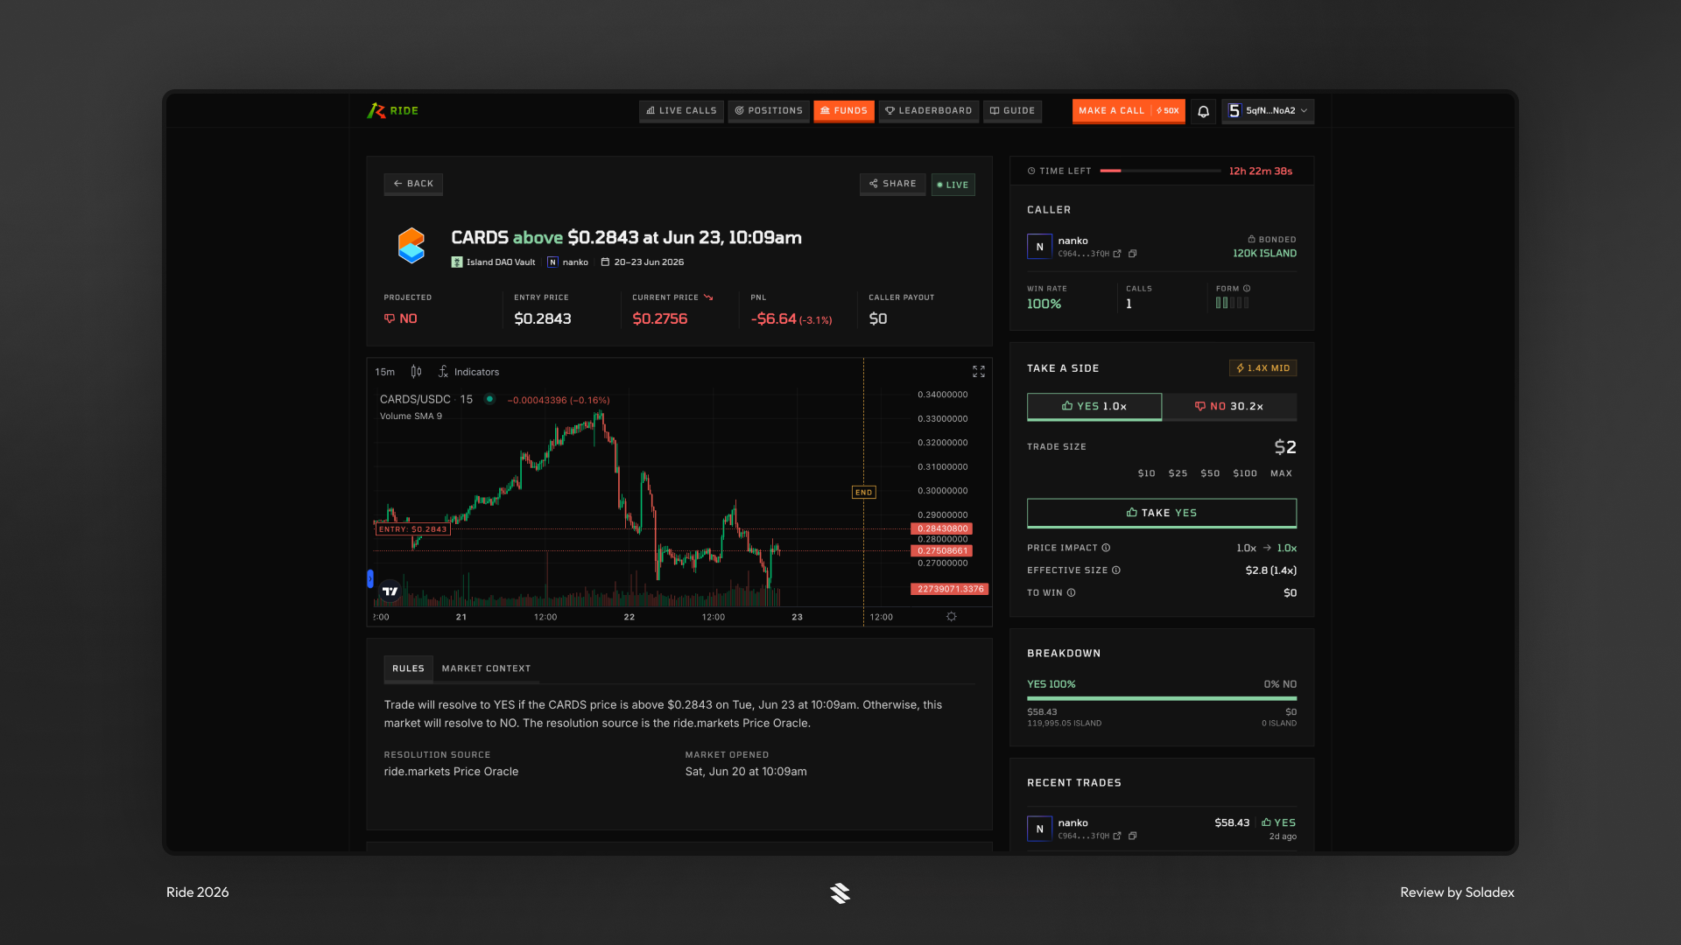
Task: Click the END marker on the chart
Action: click(863, 493)
